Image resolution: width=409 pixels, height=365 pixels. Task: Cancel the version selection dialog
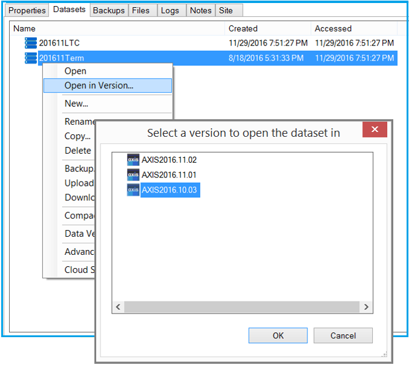pyautogui.click(x=343, y=335)
